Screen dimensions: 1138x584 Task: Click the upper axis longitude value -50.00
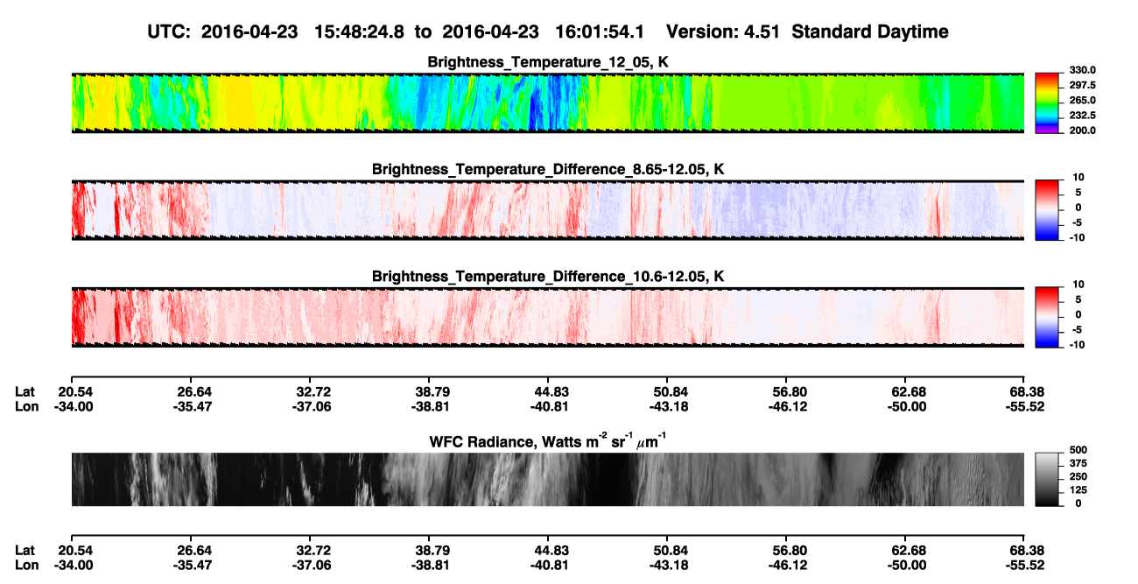click(x=905, y=406)
